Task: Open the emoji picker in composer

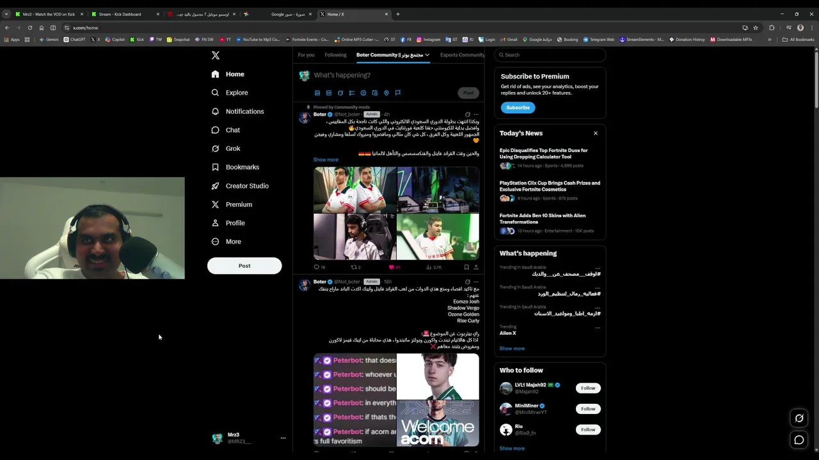Action: [x=363, y=93]
